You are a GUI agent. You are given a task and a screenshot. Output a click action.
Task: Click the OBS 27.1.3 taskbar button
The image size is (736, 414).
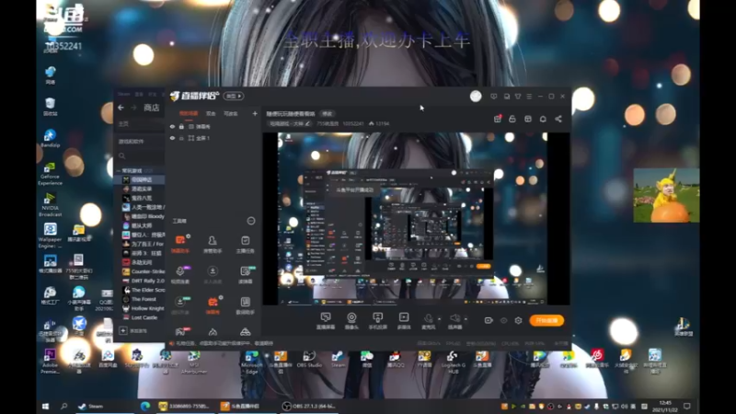point(308,406)
